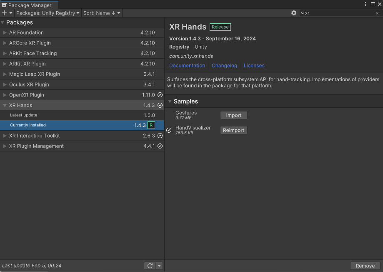Image resolution: width=383 pixels, height=272 pixels.
Task: Select the AR Foundation package
Action: [x=82, y=32]
